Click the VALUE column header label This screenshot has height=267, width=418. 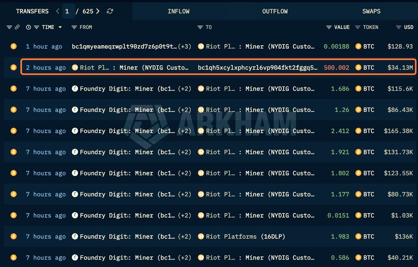coord(342,27)
